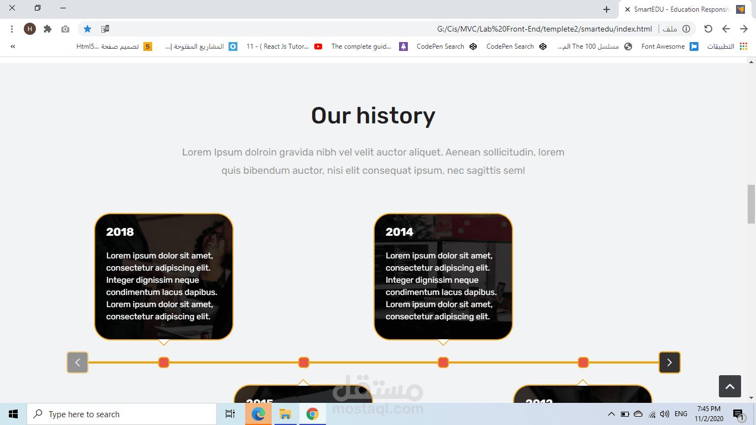The height and width of the screenshot is (425, 756).
Task: Expand the bookmarks overflow chevron
Action: (x=12, y=46)
